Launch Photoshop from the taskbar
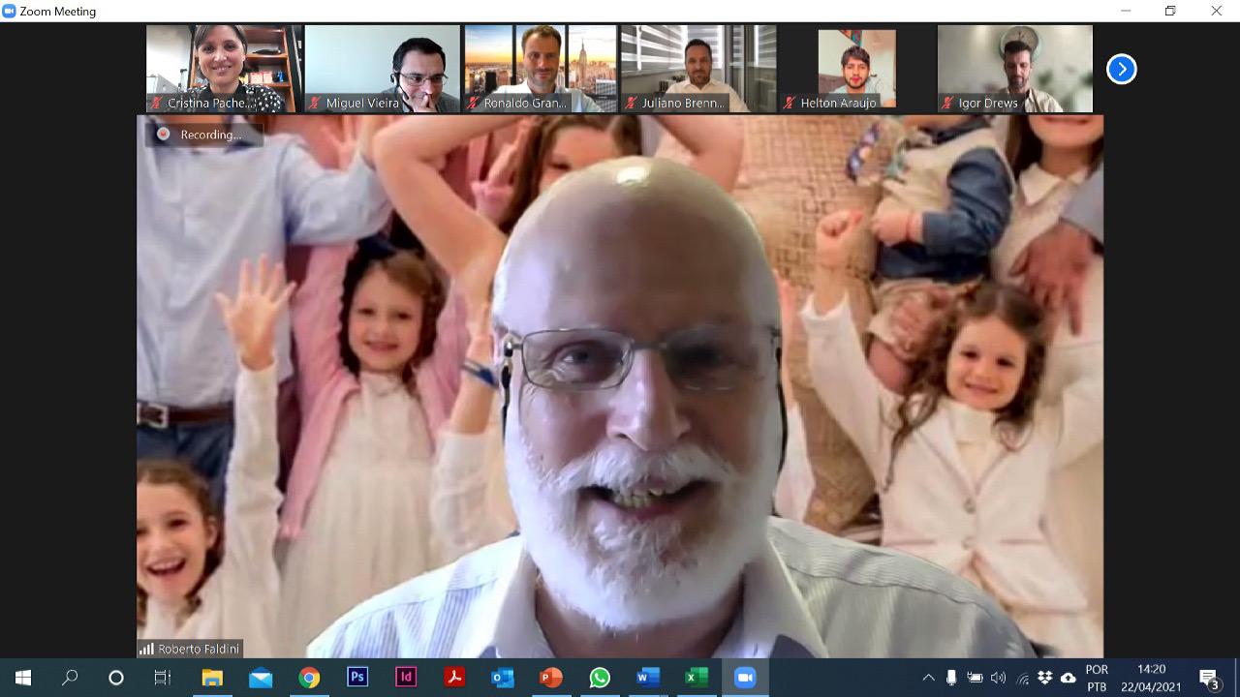The image size is (1240, 697). coord(357,678)
